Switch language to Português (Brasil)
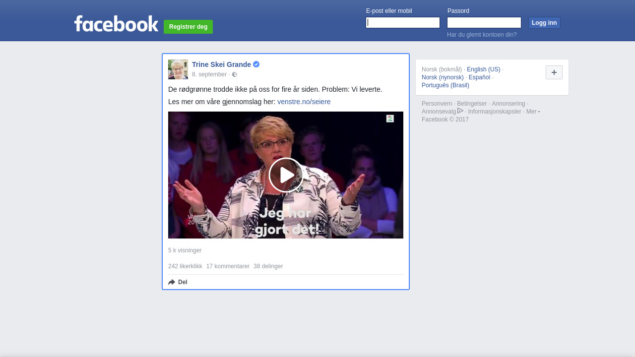Image resolution: width=635 pixels, height=357 pixels. coord(445,85)
